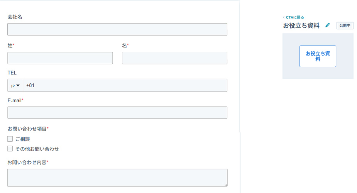The image size is (357, 193).
Task: Click the phone number field showing +81
Action: coord(125,85)
